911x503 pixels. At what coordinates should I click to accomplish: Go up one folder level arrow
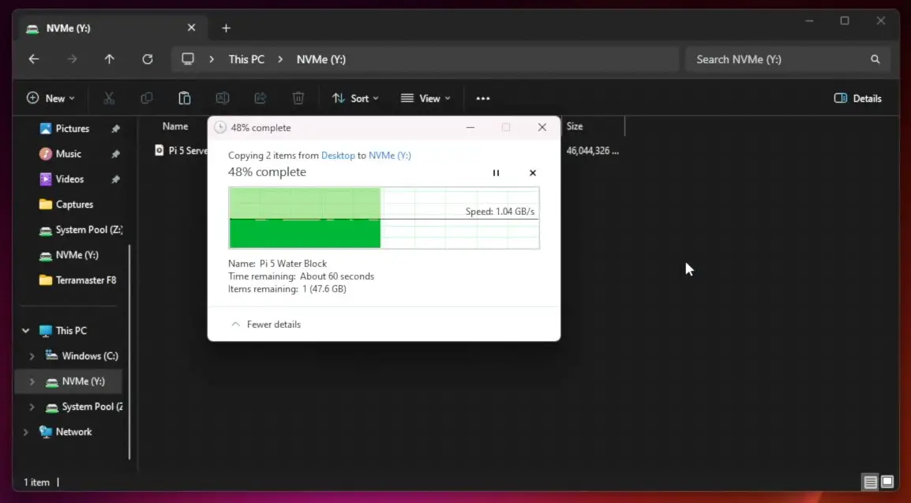click(109, 59)
